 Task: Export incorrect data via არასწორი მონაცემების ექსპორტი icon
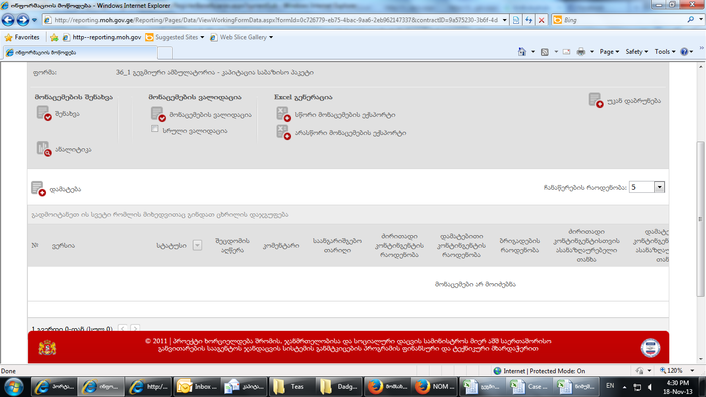(x=283, y=132)
